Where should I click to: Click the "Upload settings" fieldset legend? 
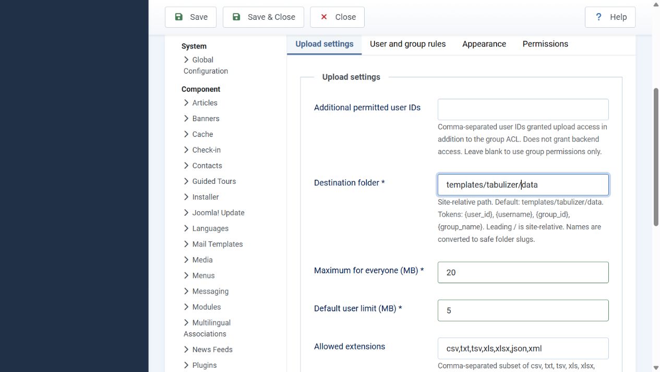click(x=351, y=77)
